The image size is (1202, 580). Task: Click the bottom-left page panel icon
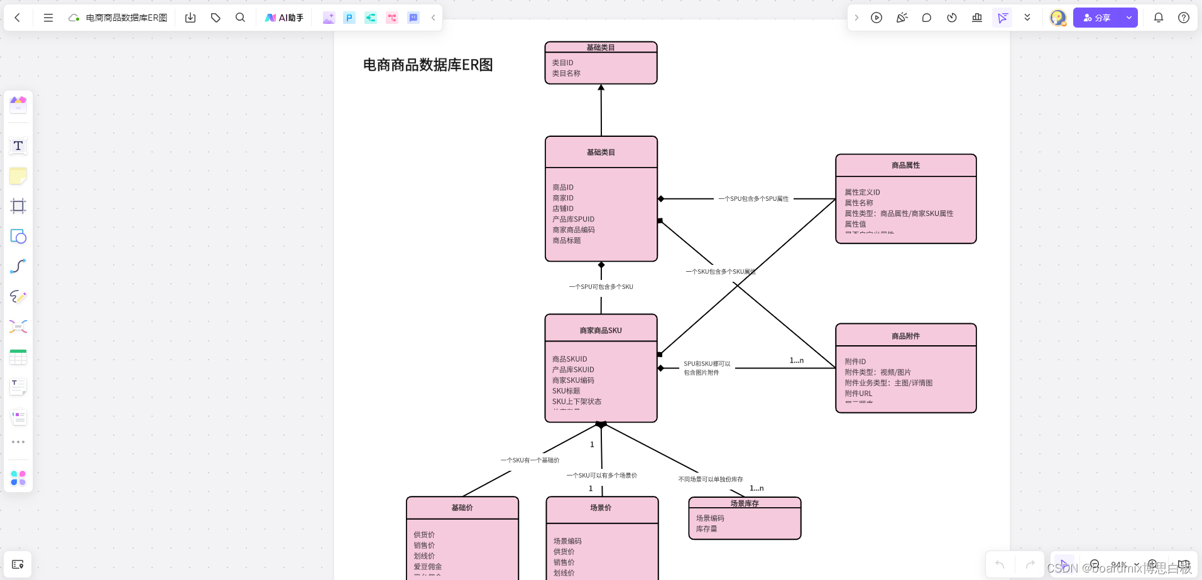18,564
